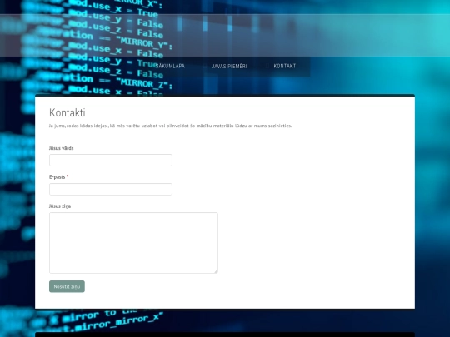Submit with the Nosūtīt ziņu button
The width and height of the screenshot is (450, 337).
click(67, 286)
